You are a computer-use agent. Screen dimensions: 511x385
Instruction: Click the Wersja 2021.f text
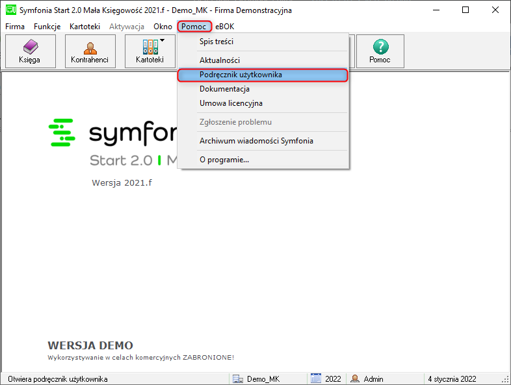[x=122, y=182]
